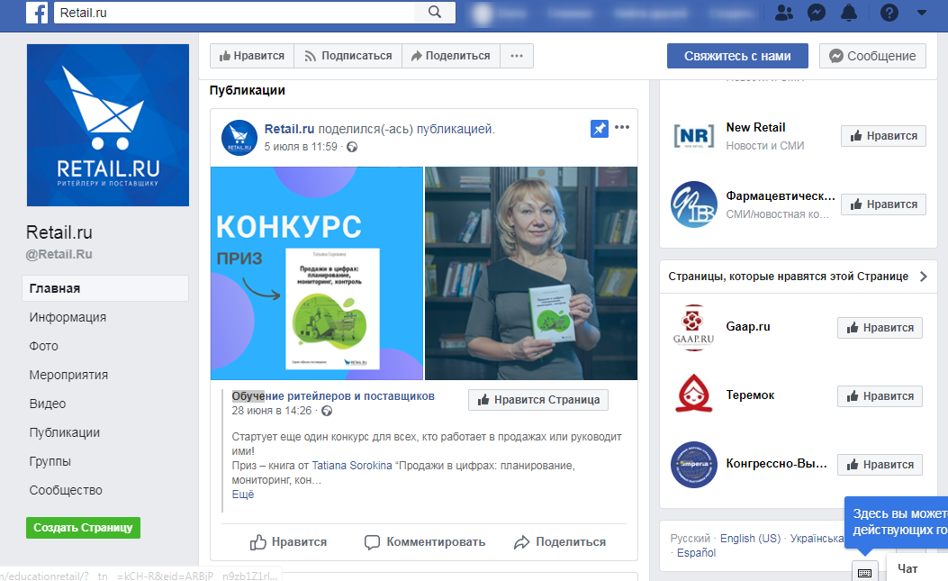Open the Информация sidebar section
Viewport: 948px width, 581px height.
point(68,317)
